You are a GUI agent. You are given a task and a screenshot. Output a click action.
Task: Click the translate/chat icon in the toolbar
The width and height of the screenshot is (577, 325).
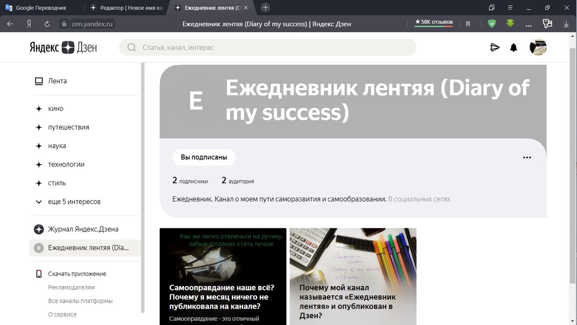tap(547, 24)
